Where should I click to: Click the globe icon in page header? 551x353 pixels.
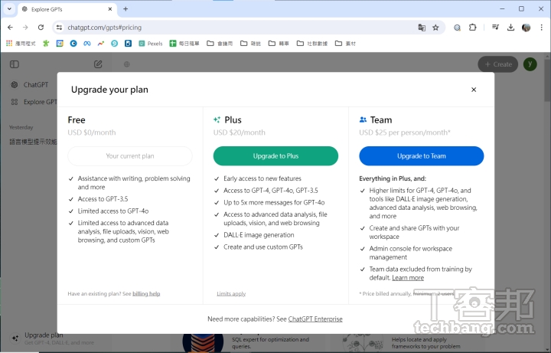pos(127,64)
